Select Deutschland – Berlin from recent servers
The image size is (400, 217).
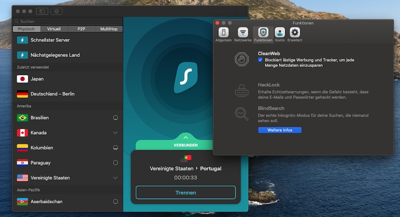click(52, 94)
